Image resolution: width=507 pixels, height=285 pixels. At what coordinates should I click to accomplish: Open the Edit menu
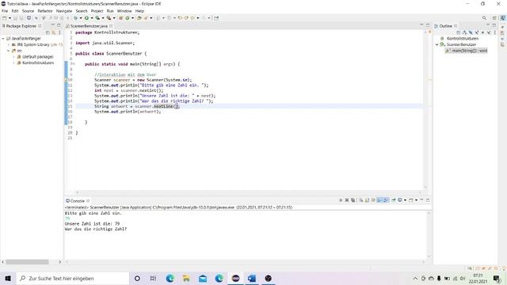tap(15, 11)
